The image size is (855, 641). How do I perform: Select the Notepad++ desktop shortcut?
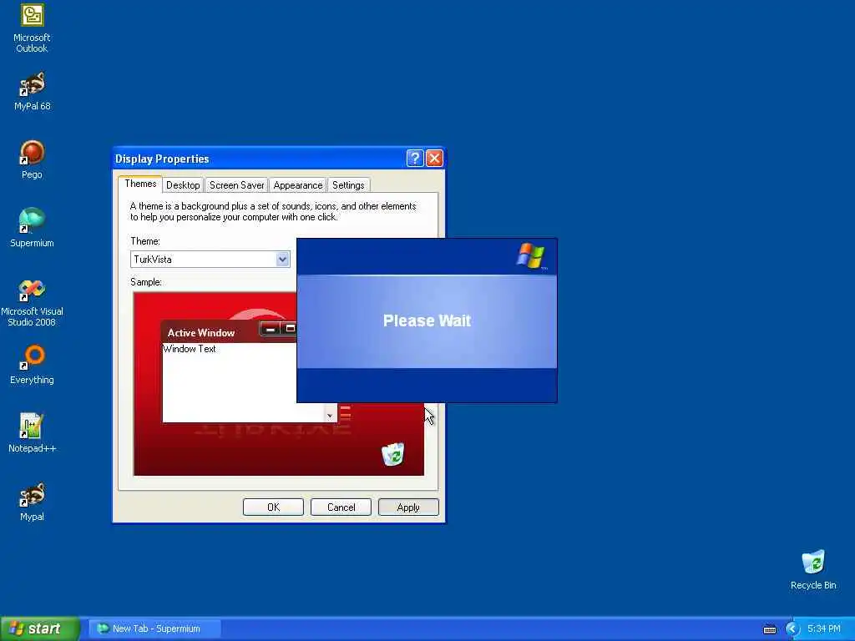[x=33, y=433]
